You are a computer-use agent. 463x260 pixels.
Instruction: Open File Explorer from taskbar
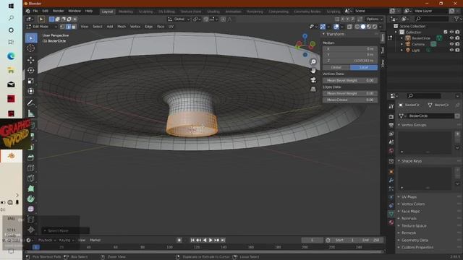(11, 70)
